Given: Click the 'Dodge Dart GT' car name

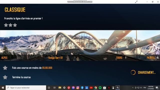Looking at the screenshot, I should (55, 58).
